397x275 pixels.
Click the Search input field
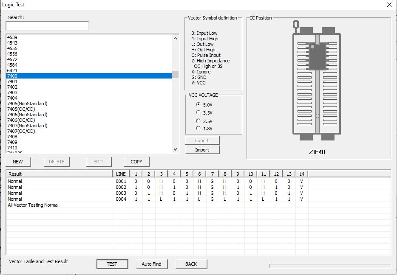(47, 26)
